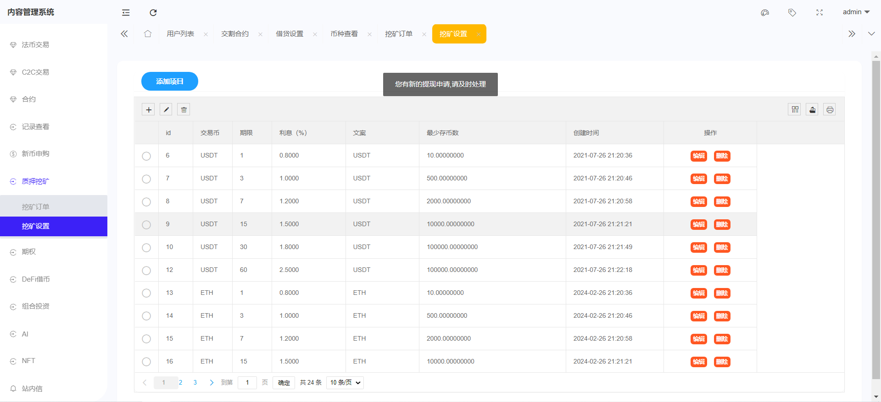Expand the admin user dropdown
The height and width of the screenshot is (402, 881).
coord(856,12)
